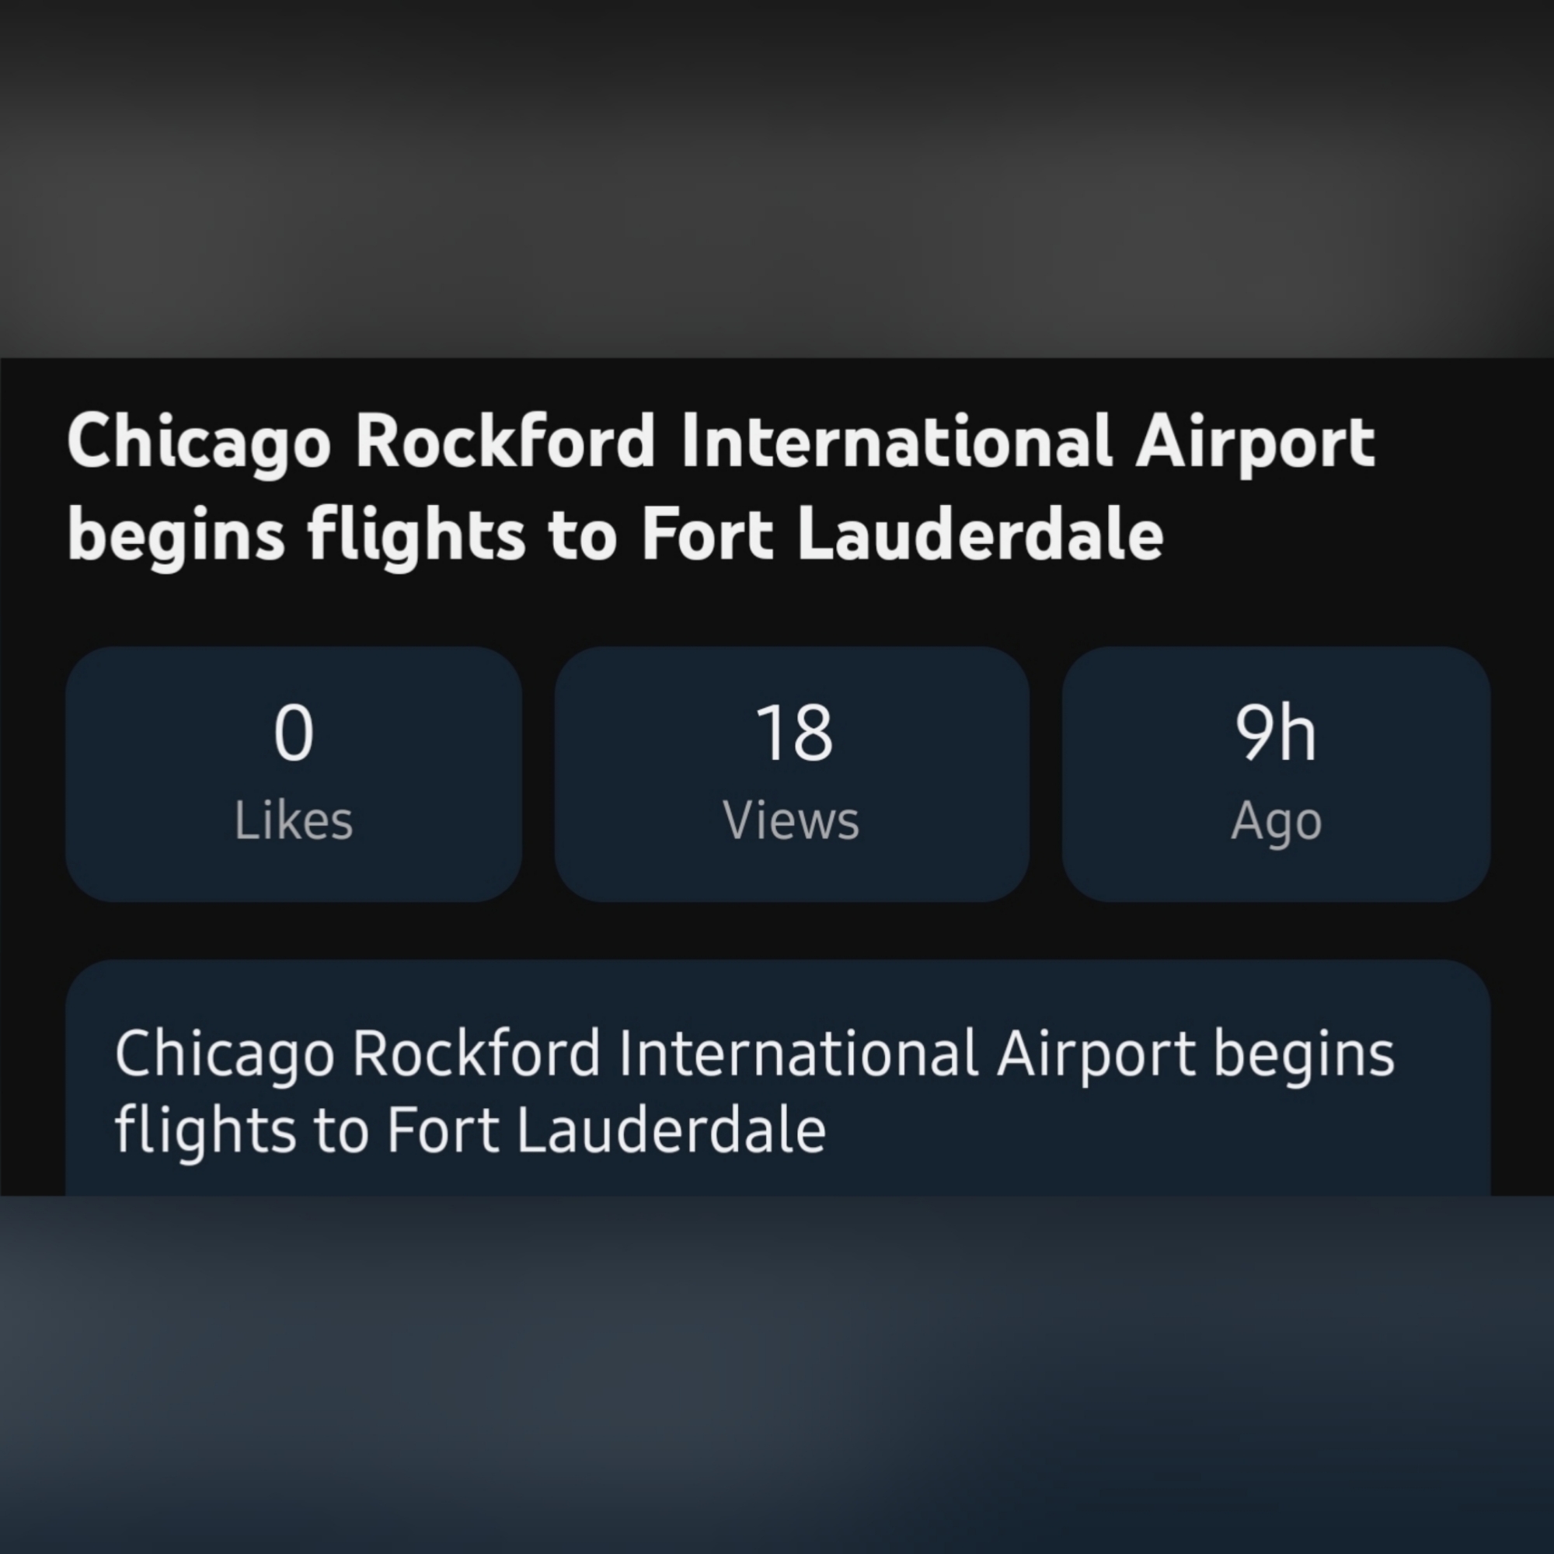Select the Ago label text
This screenshot has width=1554, height=1554.
[x=1276, y=821]
